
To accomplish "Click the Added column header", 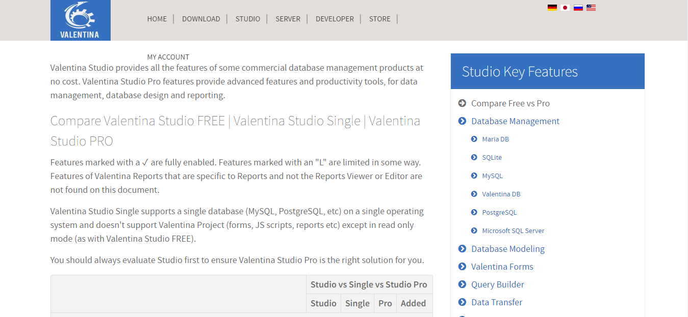I will [x=413, y=303].
